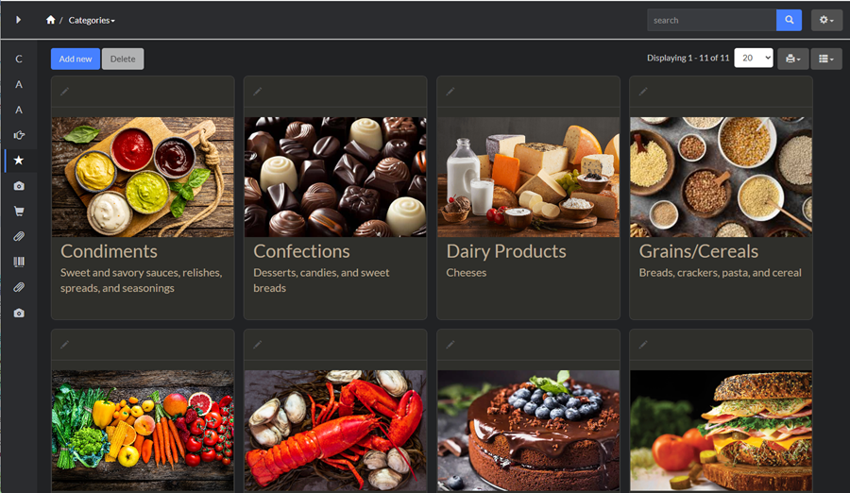Click the barcode icon in sidebar
850x493 pixels.
tap(19, 262)
